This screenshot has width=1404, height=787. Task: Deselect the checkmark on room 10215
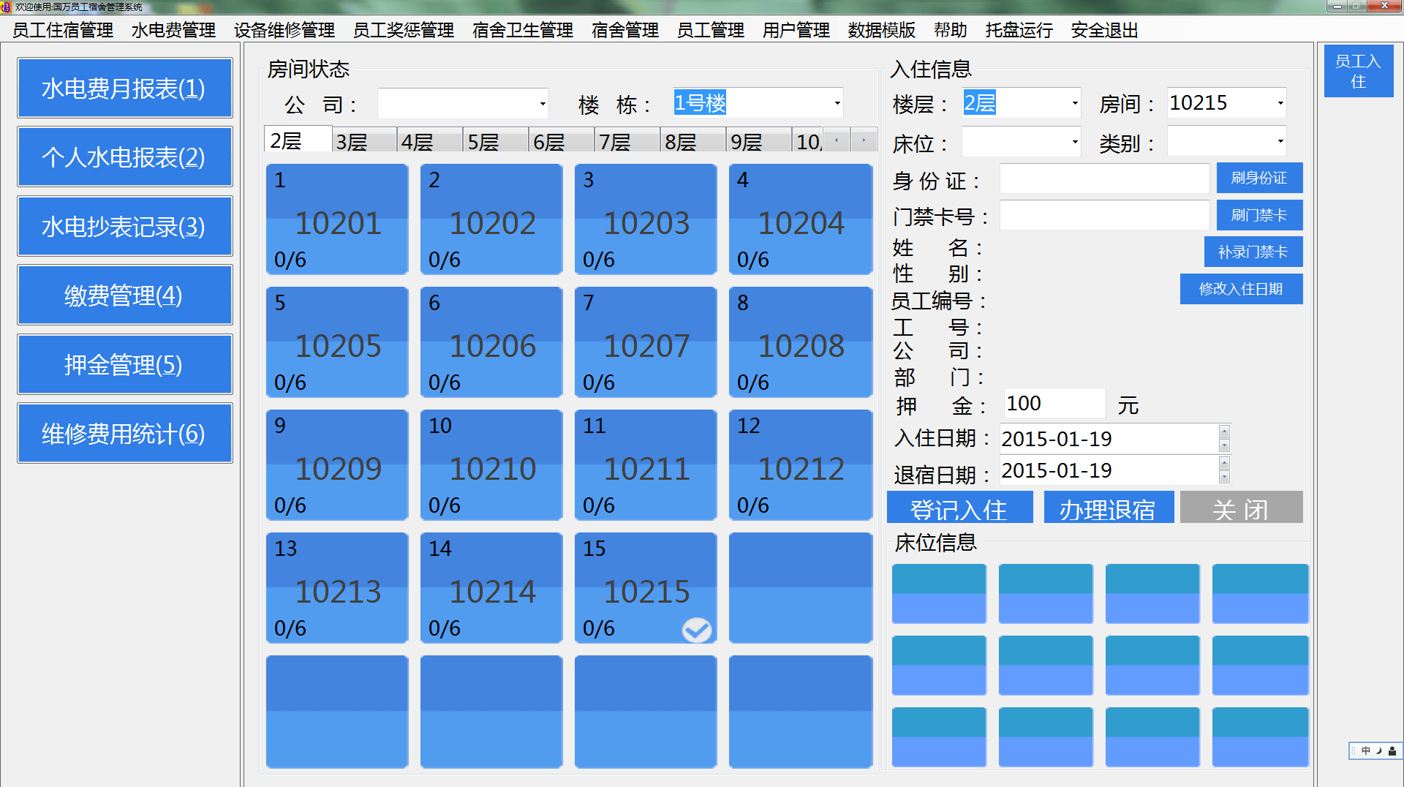click(696, 628)
